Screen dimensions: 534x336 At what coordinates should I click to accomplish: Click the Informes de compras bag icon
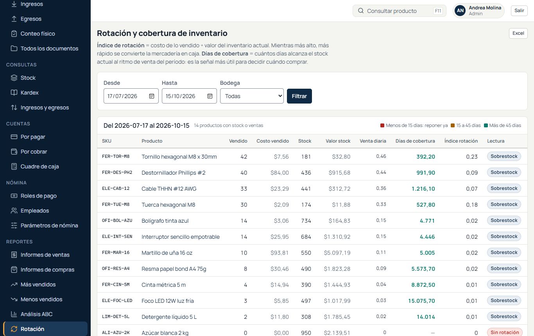point(14,270)
